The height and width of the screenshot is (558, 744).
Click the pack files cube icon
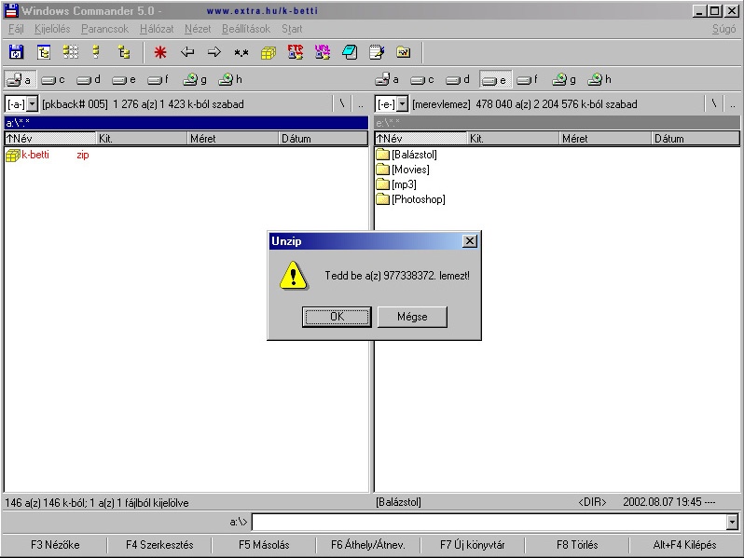click(x=269, y=52)
